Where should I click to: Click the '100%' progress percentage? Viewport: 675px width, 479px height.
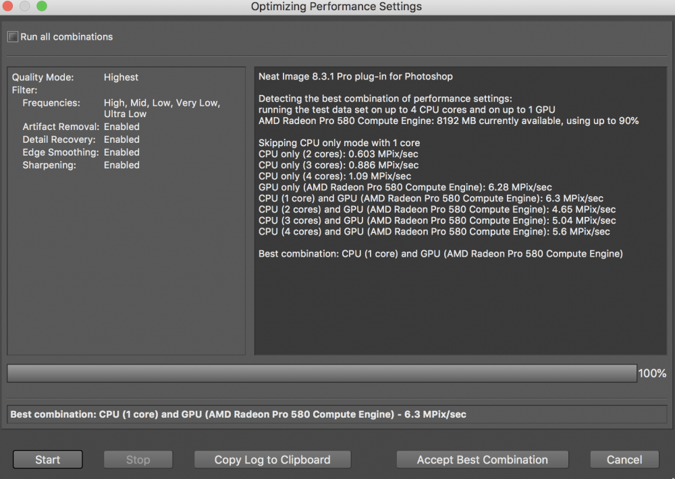(652, 373)
